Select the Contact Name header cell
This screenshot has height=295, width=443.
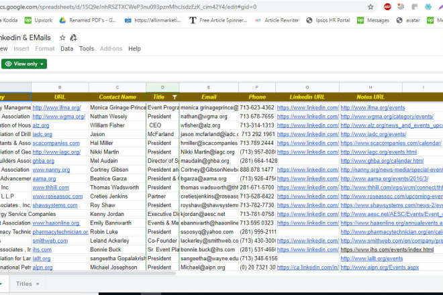117,97
